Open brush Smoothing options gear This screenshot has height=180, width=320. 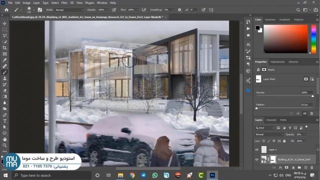(179, 10)
